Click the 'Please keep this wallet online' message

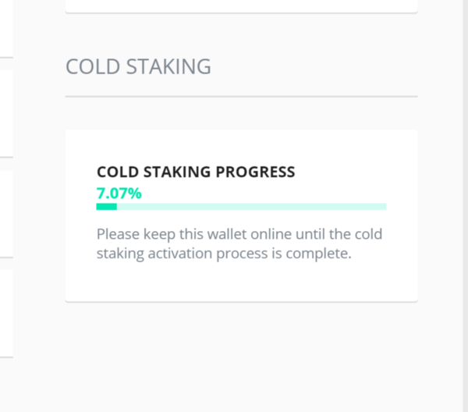click(239, 243)
